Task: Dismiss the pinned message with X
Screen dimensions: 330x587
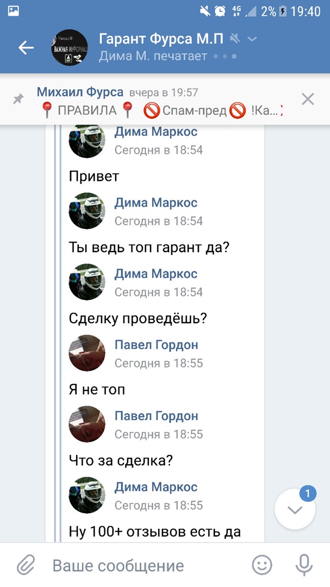Action: click(x=308, y=99)
